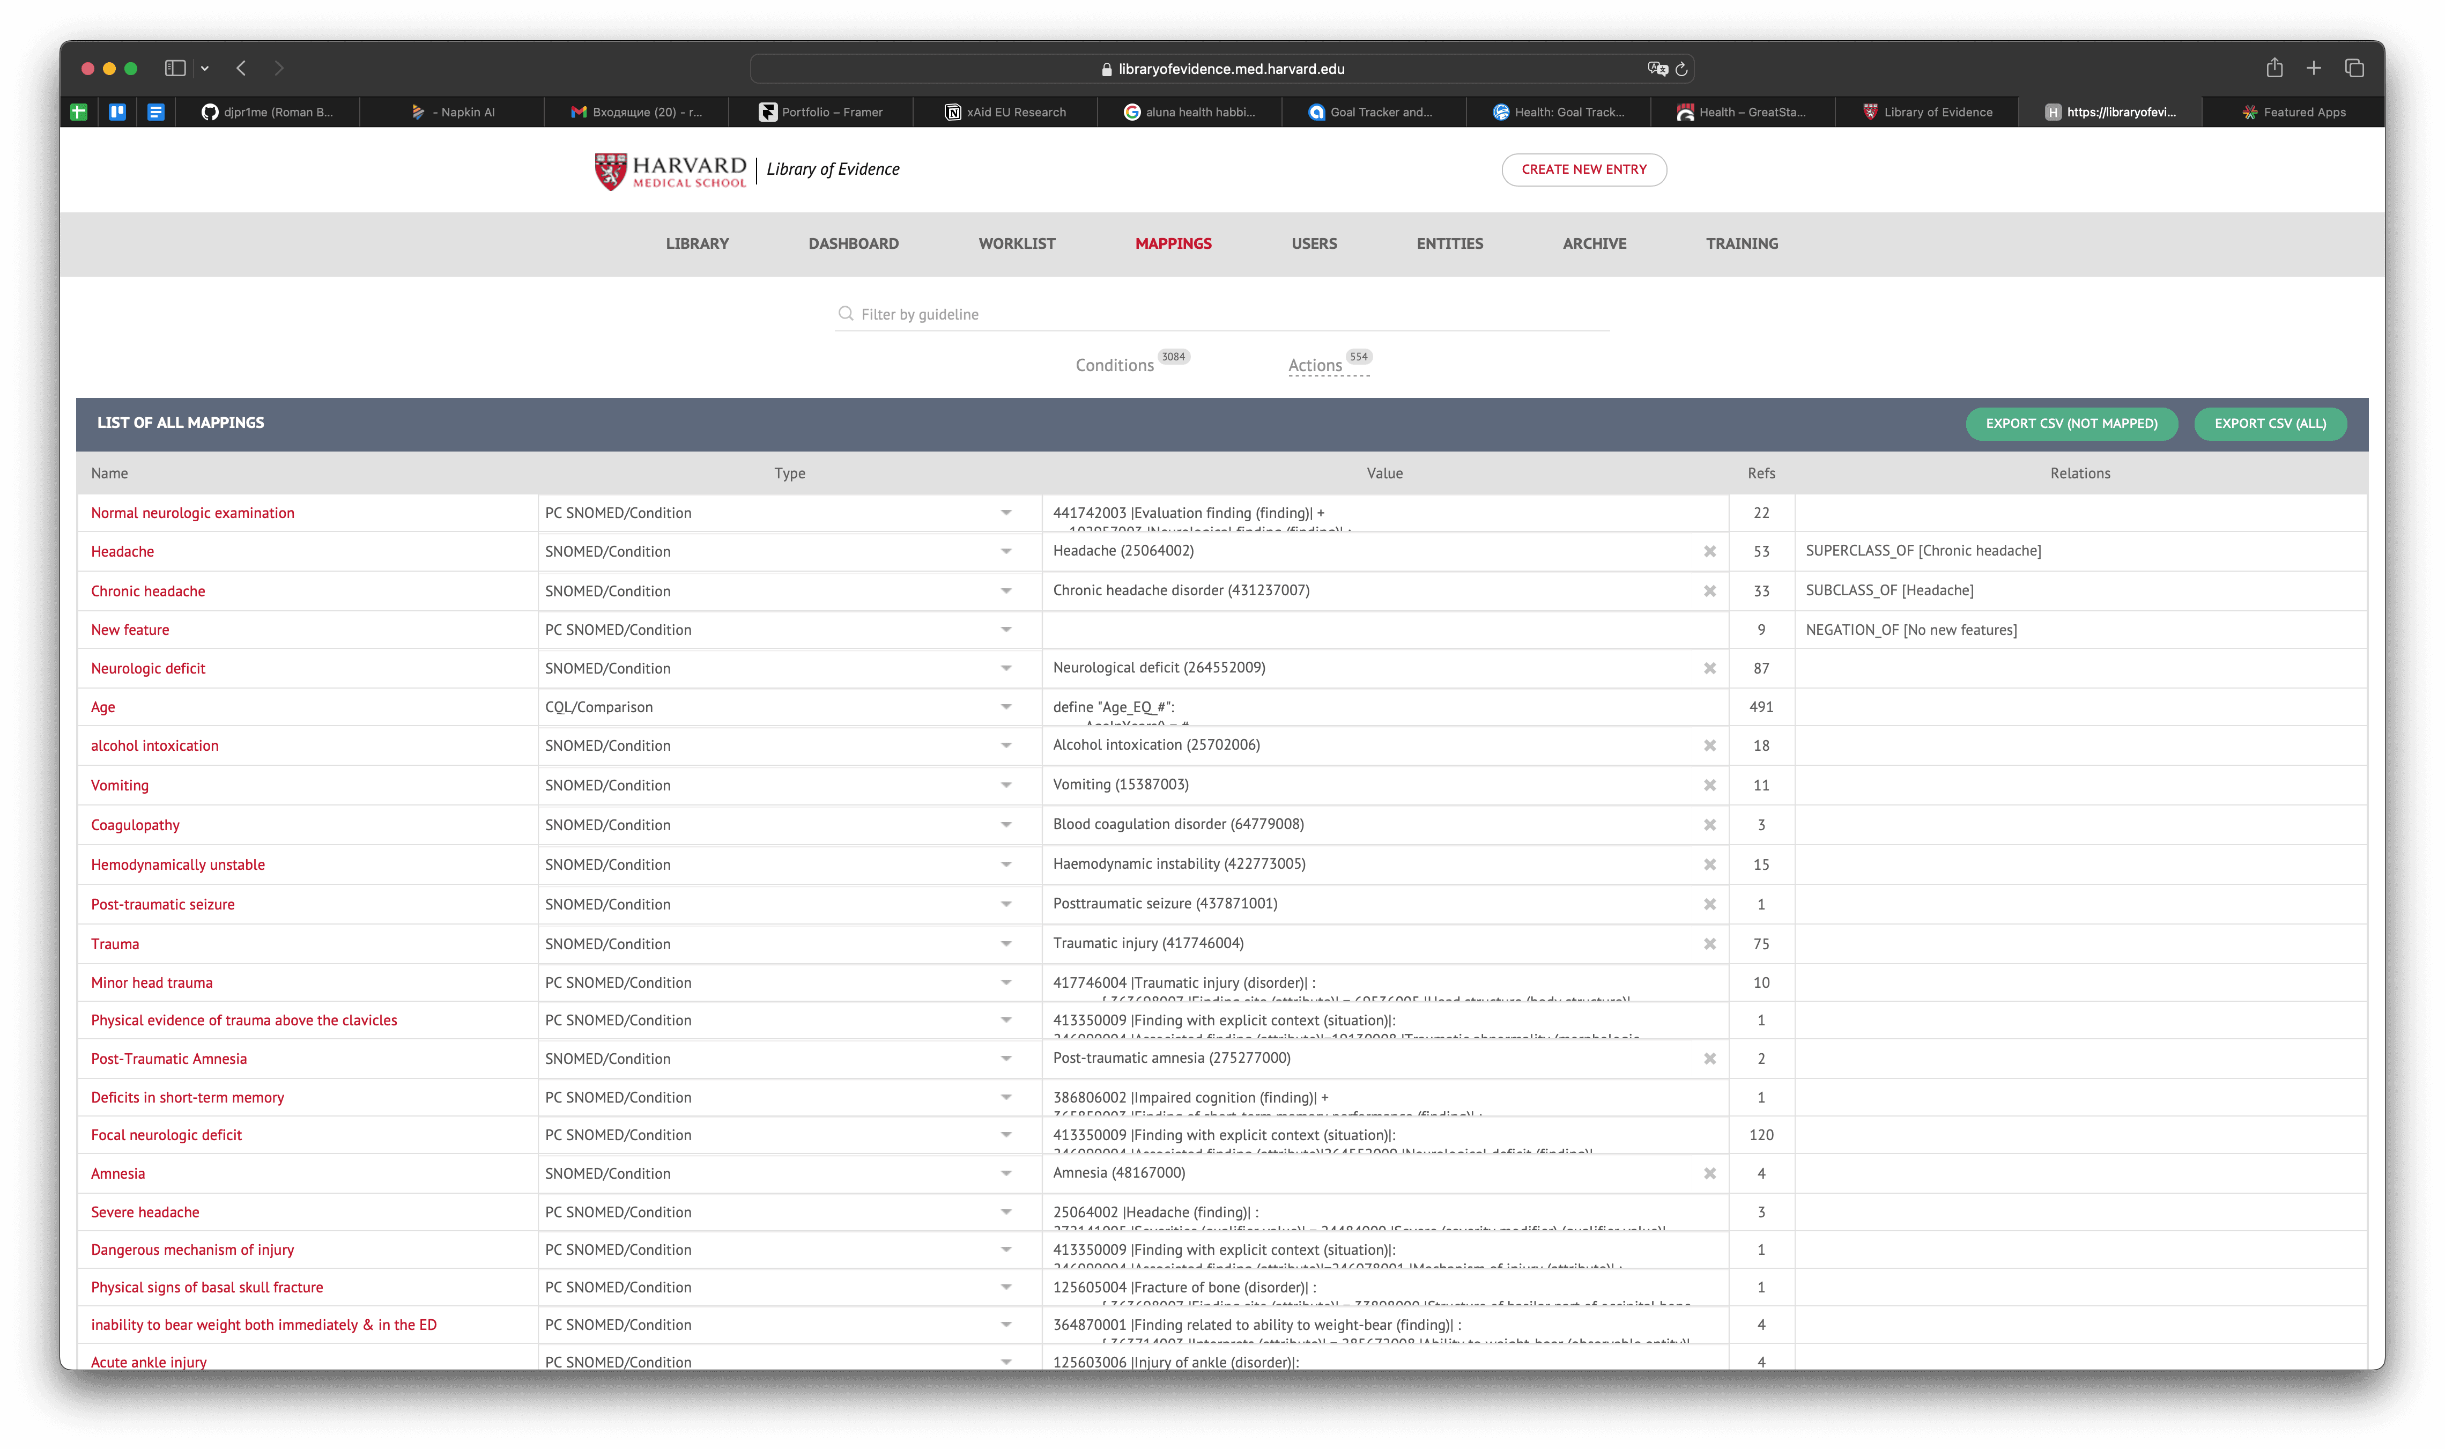This screenshot has width=2445, height=1449.
Task: Open the pinned Trello tab icon
Action: [117, 112]
